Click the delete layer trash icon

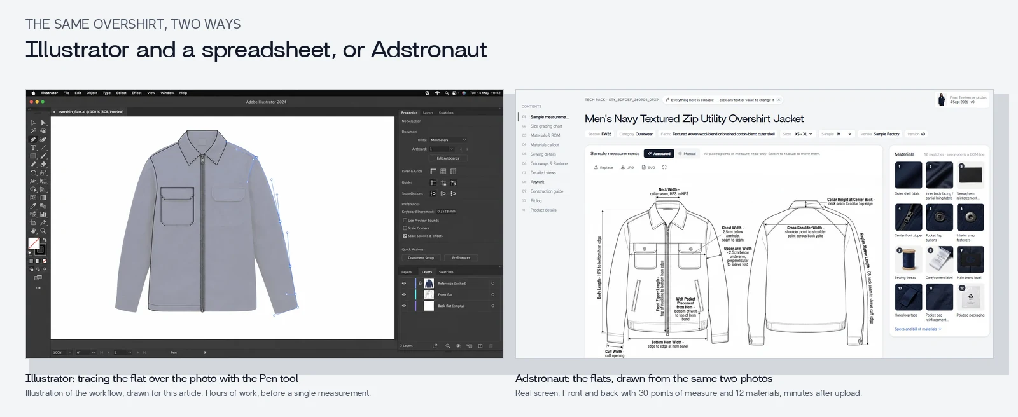491,346
